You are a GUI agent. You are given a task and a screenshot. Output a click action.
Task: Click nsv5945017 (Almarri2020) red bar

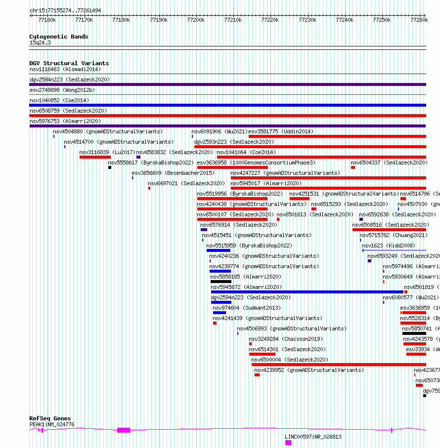pos(328,188)
